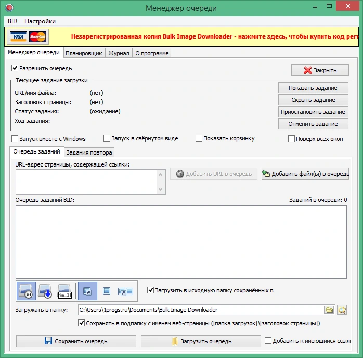
Task: Enable 'Поверх всех окон' checkbox
Action: click(x=291, y=139)
